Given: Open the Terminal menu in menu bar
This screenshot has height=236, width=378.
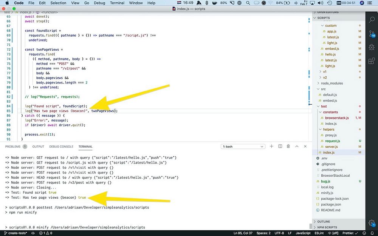Looking at the screenshot, I should click(x=117, y=3).
